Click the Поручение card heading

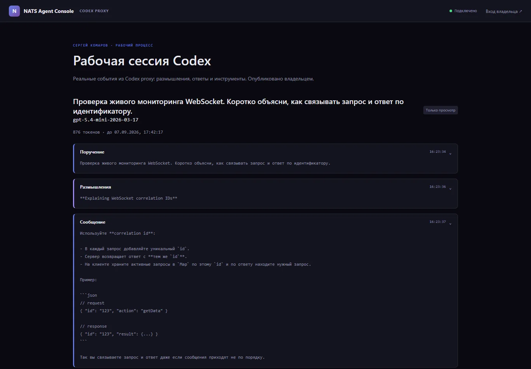pos(92,152)
